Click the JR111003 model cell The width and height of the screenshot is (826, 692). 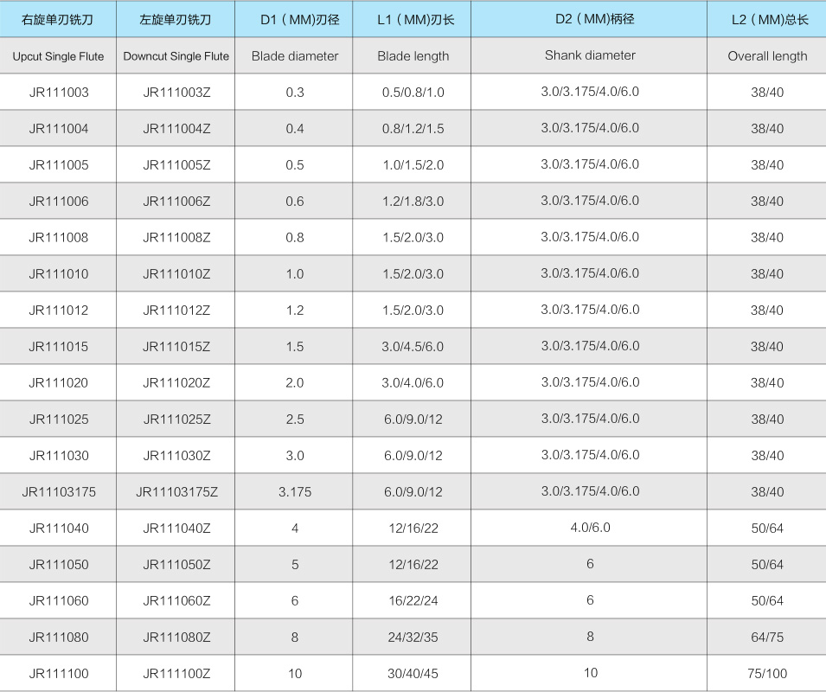coord(58,92)
